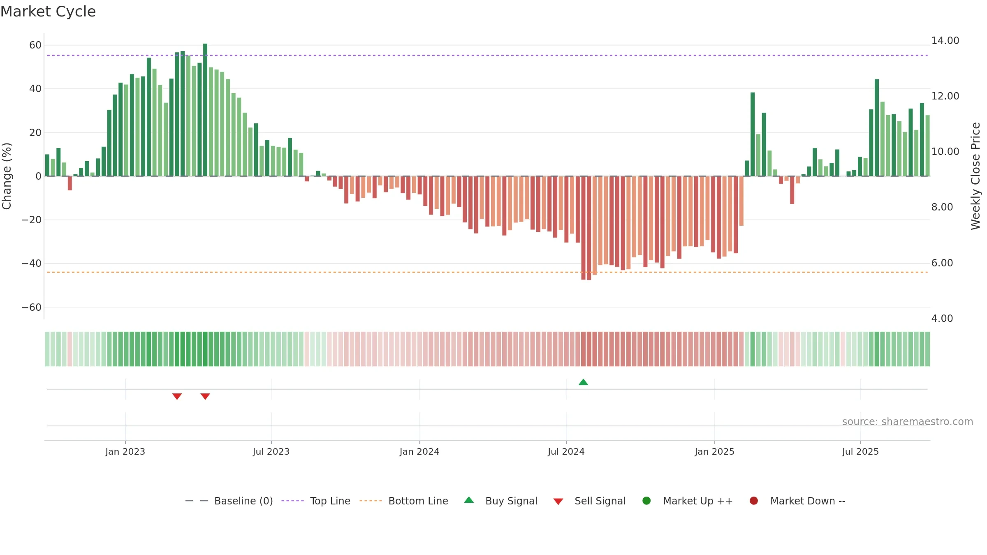This screenshot has width=987, height=555.
Task: Click the source: sharemaestro.com text
Action: (x=908, y=421)
